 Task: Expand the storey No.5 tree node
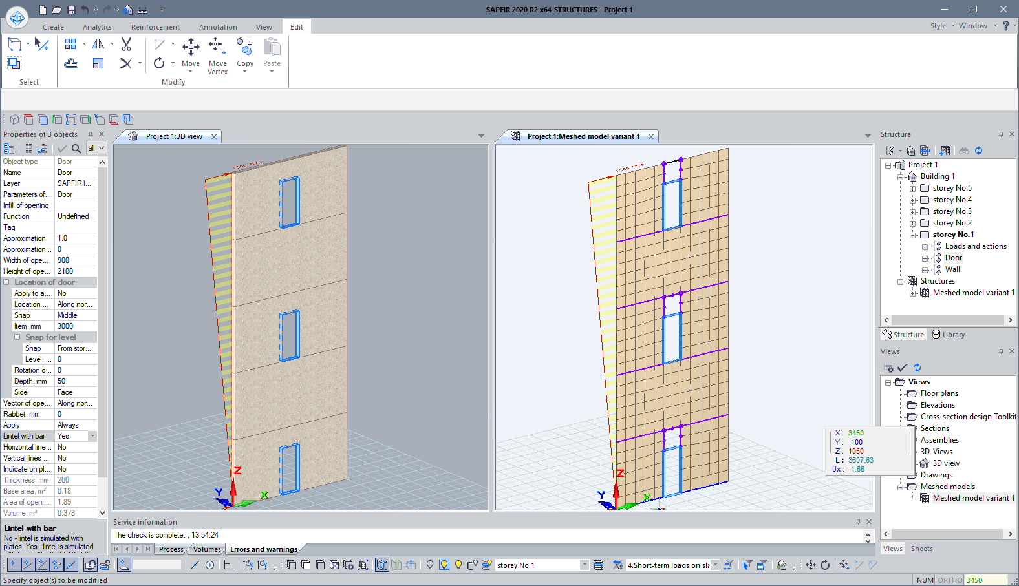tap(912, 189)
